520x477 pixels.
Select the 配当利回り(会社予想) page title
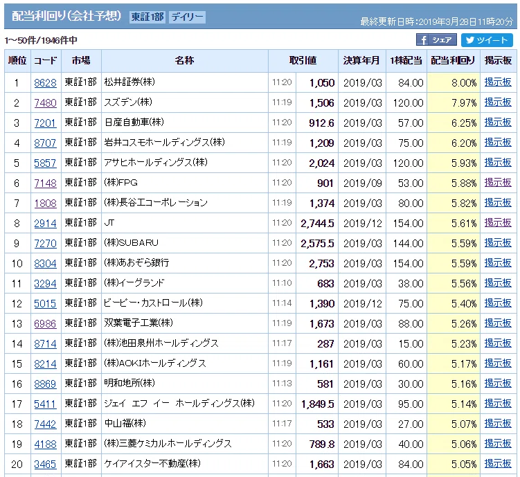[66, 16]
